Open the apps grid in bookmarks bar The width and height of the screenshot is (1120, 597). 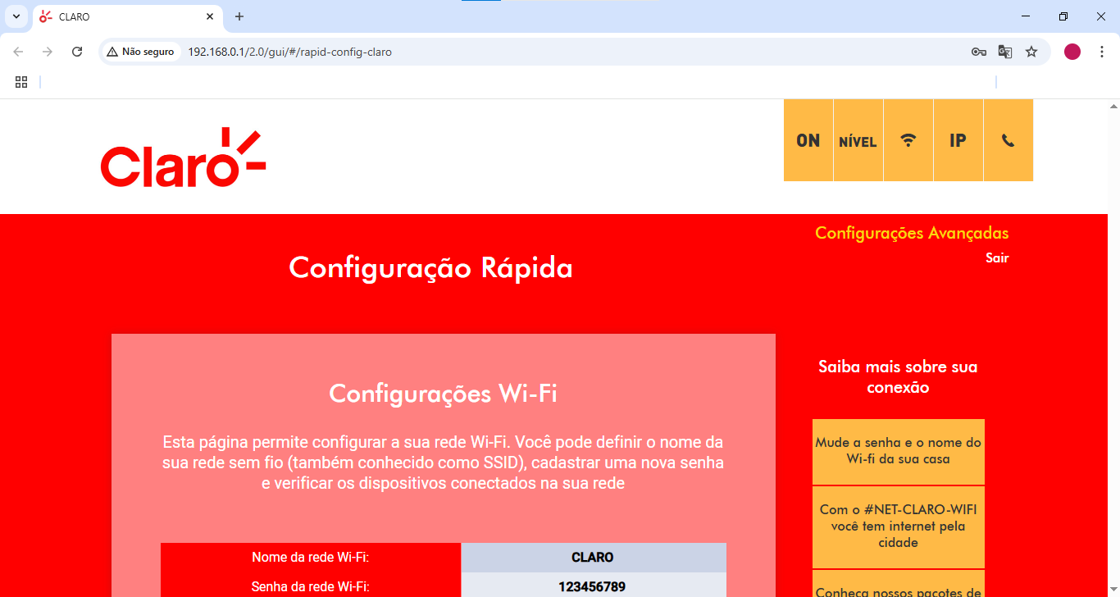coord(21,82)
